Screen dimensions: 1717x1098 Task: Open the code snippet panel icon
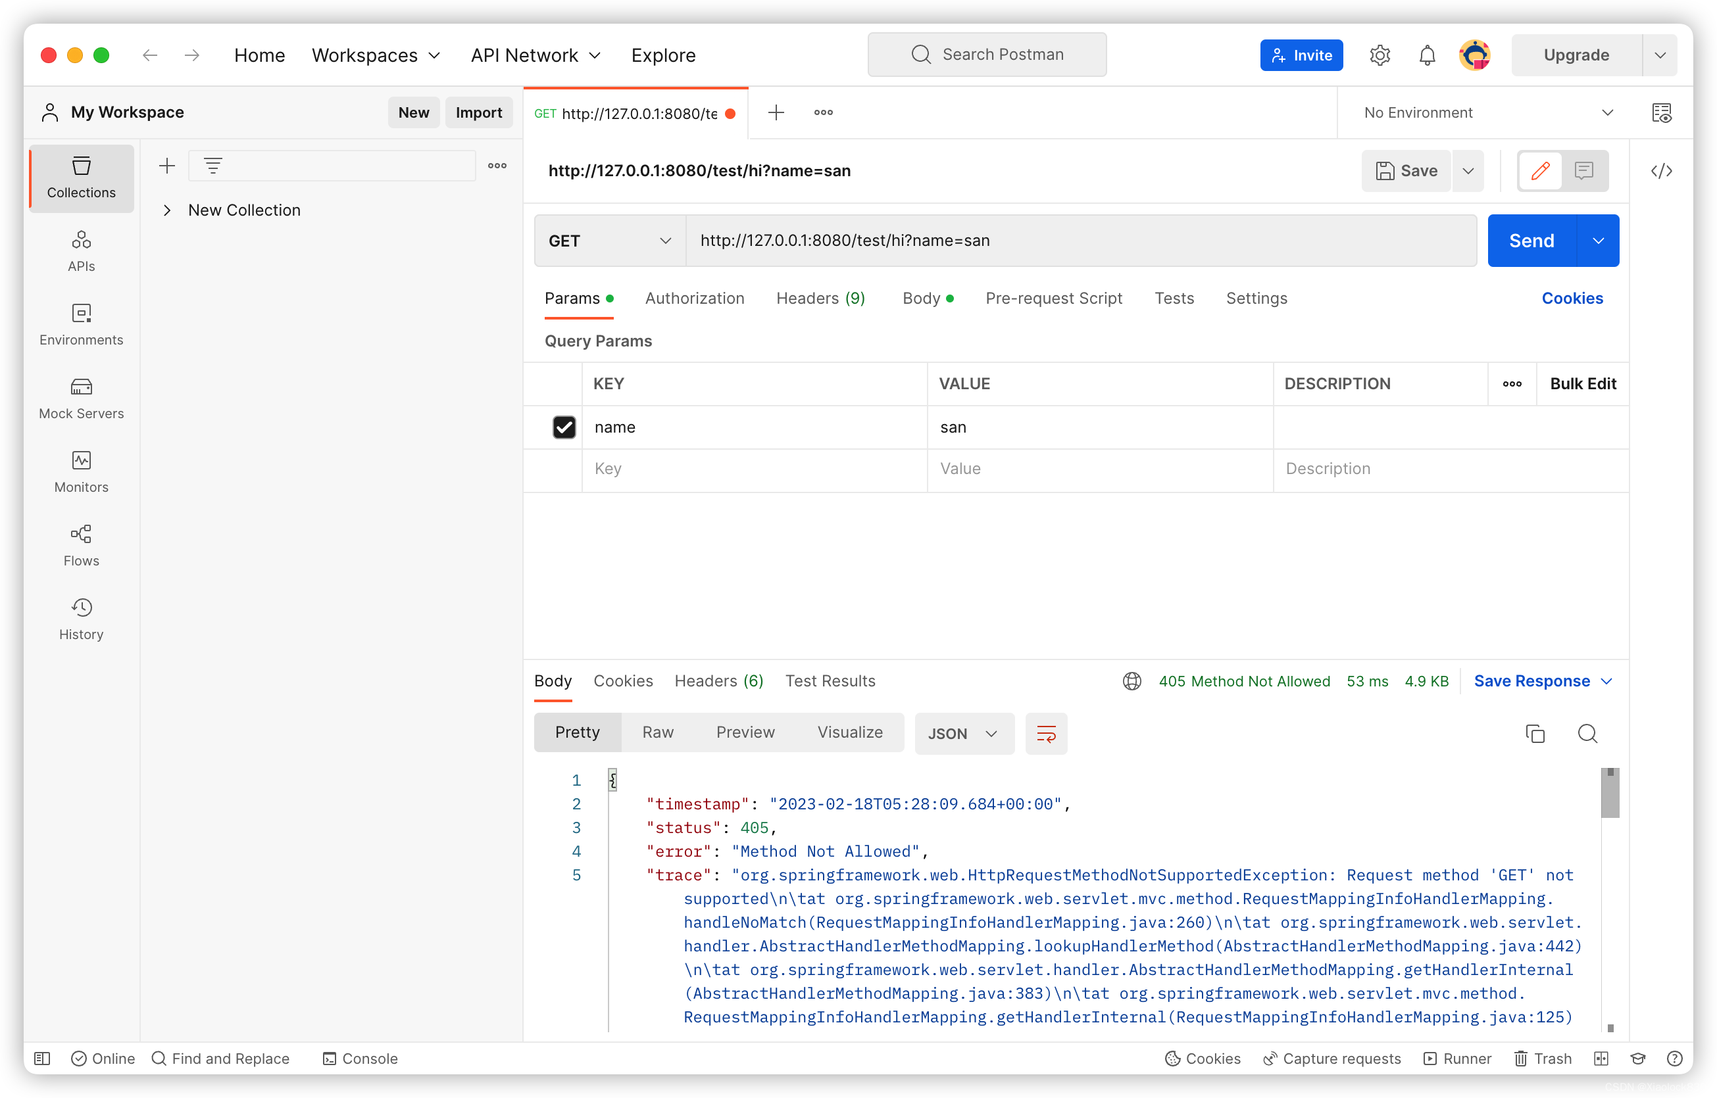click(1661, 170)
